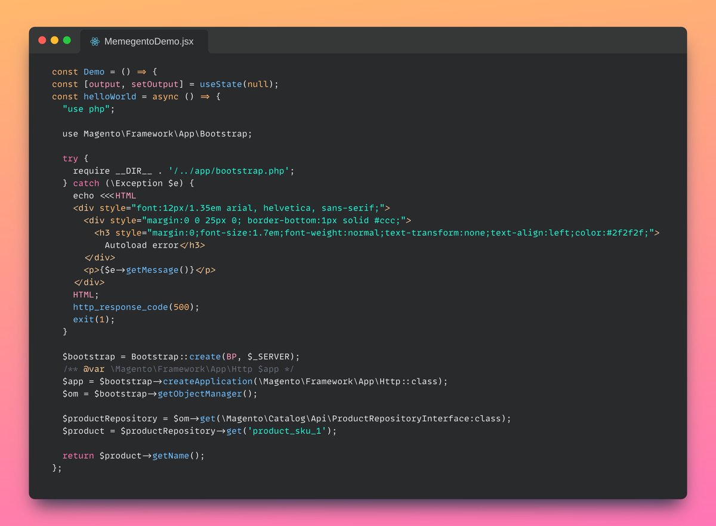
Task: Click the yellow minimize window dot
Action: 54,40
